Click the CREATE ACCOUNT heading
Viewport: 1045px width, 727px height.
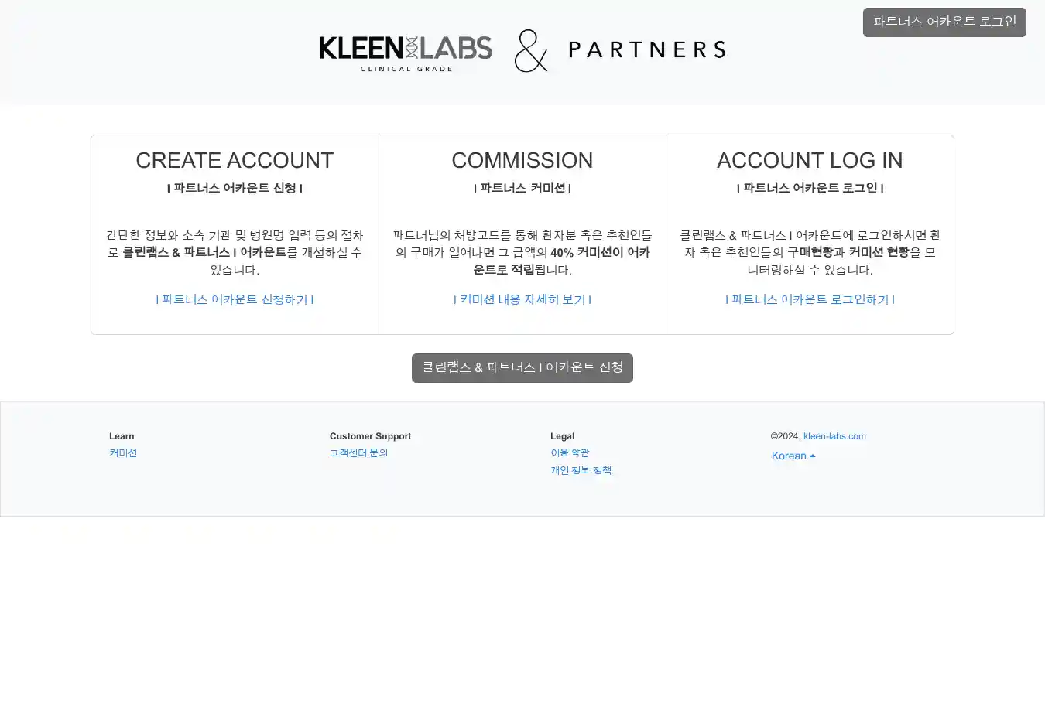coord(235,160)
